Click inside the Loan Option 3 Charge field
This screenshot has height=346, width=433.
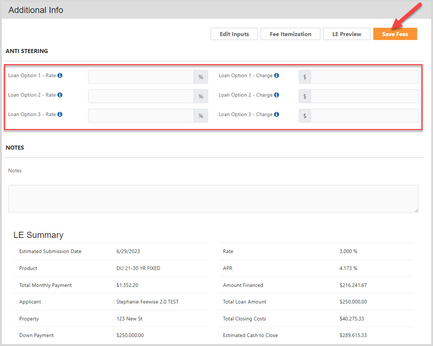pos(364,115)
